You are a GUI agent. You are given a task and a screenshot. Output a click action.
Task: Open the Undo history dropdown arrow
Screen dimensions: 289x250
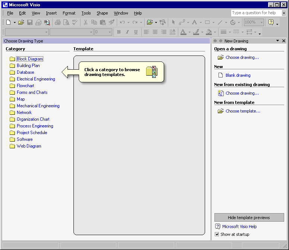click(x=128, y=22)
